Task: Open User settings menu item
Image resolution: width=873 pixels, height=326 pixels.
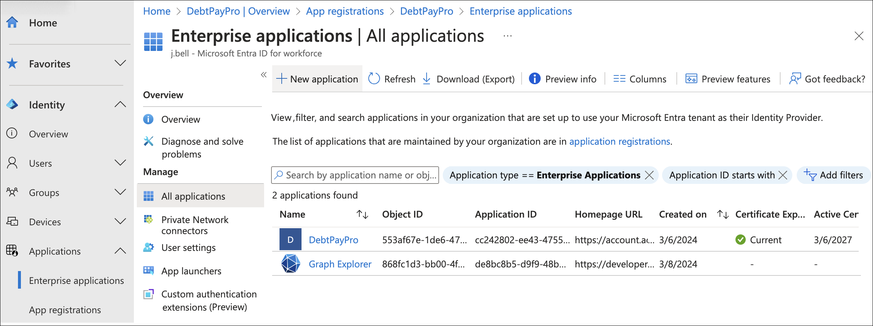Action: coord(189,248)
